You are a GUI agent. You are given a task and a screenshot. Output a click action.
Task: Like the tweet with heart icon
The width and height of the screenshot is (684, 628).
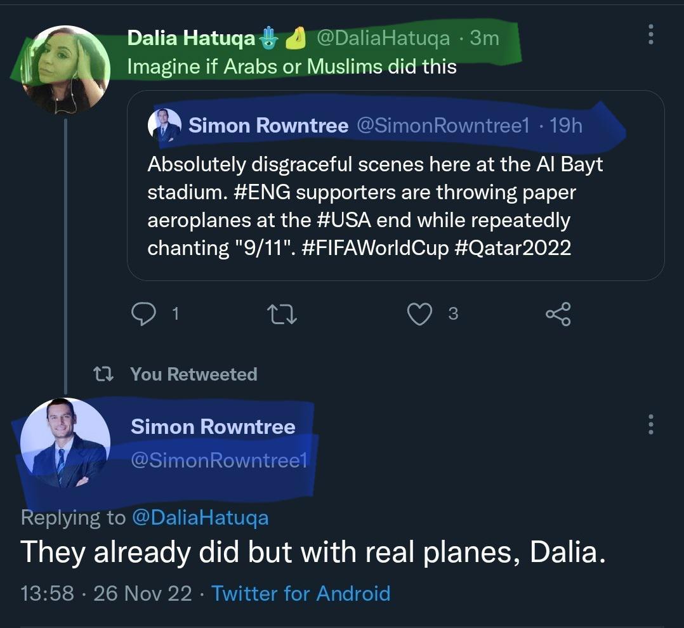pyautogui.click(x=419, y=313)
